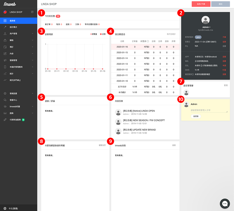Screen dimensions: 234x211
Task: Click the large Admin avatar in profile card
Action: (206, 20)
